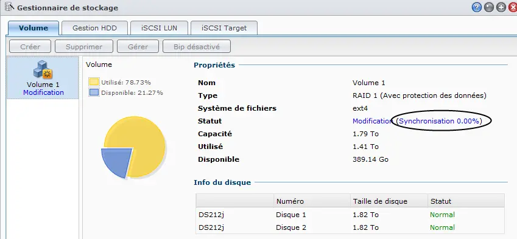Click the Supprimer button
This screenshot has height=239, width=517.
point(84,47)
